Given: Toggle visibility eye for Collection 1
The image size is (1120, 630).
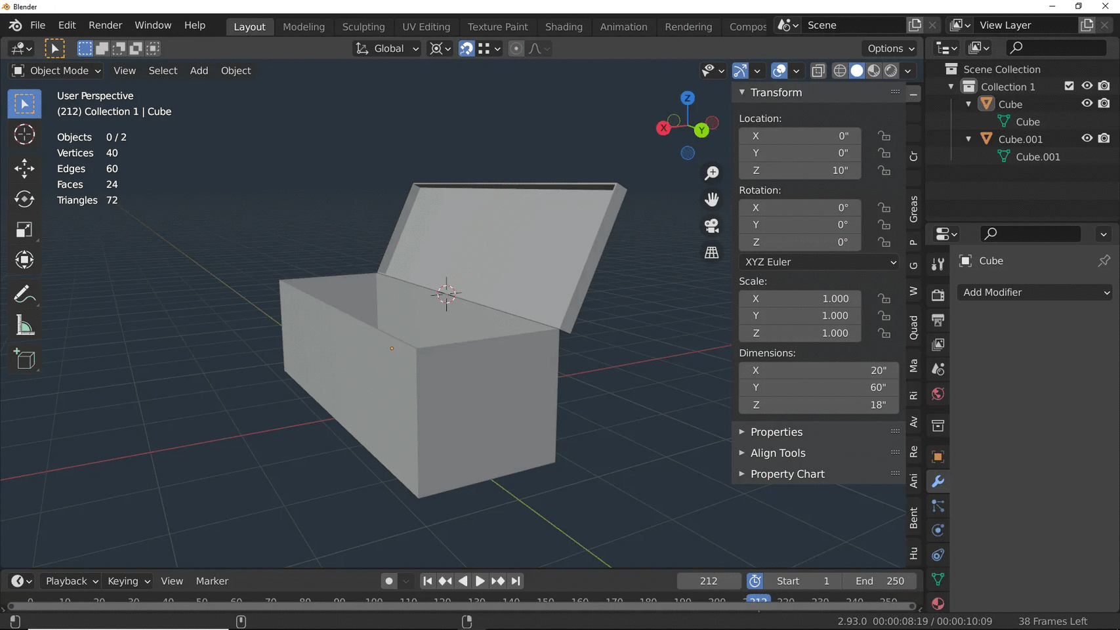Looking at the screenshot, I should pos(1087,86).
